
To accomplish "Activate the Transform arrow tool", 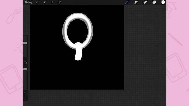I will (x=60, y=2).
